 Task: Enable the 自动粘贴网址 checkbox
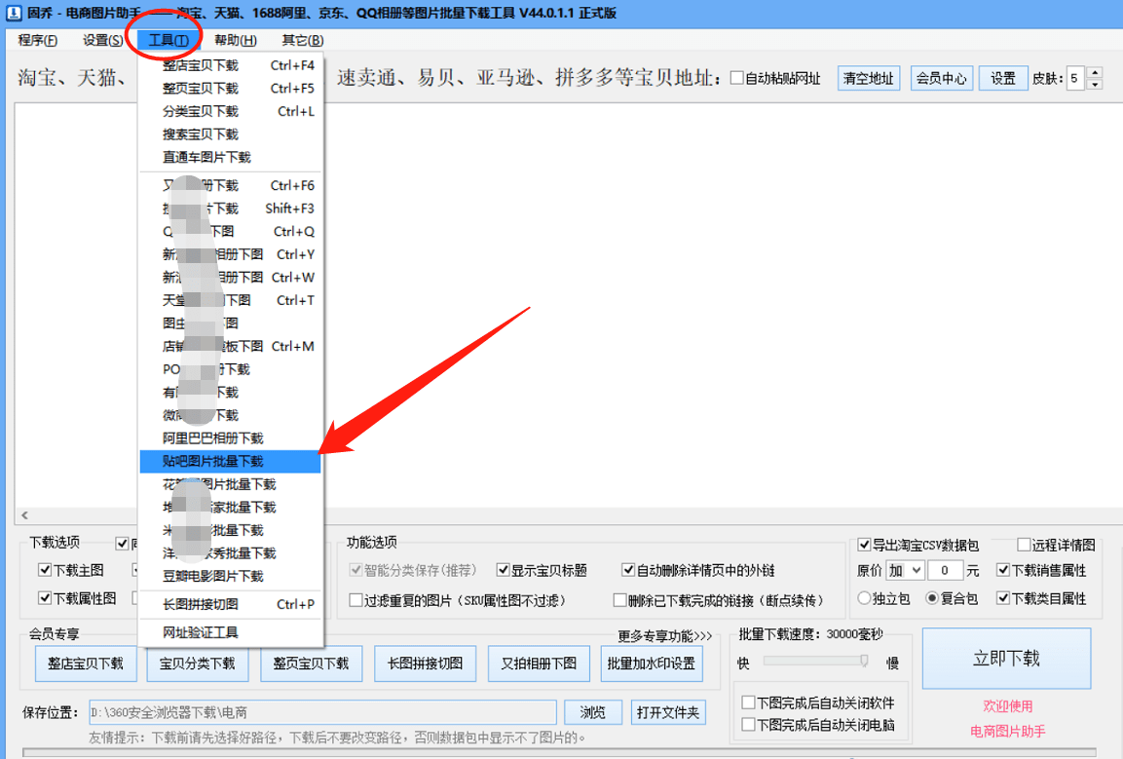pyautogui.click(x=737, y=80)
